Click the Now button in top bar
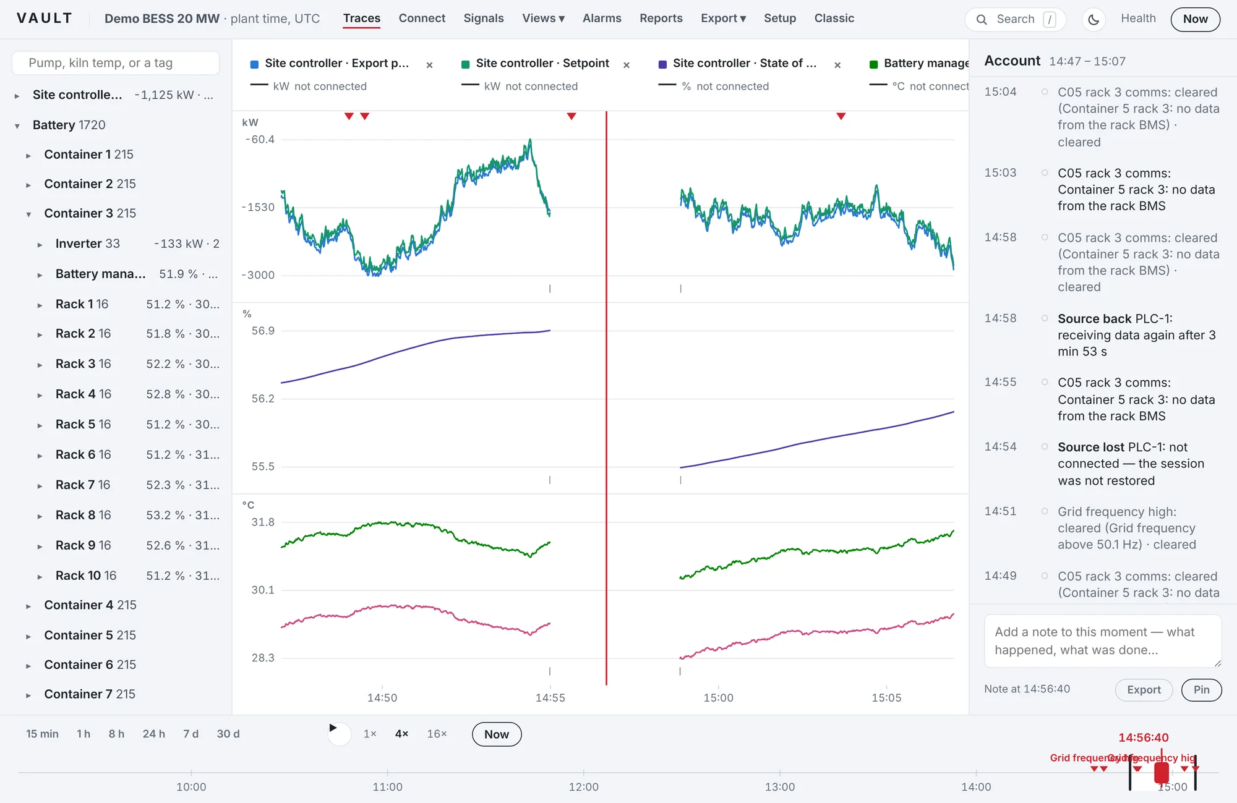The image size is (1237, 803). pos(1195,19)
